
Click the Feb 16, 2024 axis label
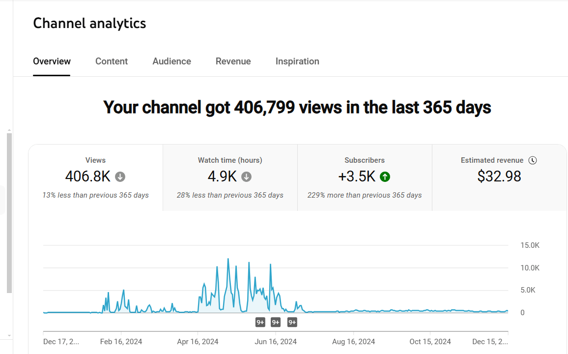click(121, 342)
